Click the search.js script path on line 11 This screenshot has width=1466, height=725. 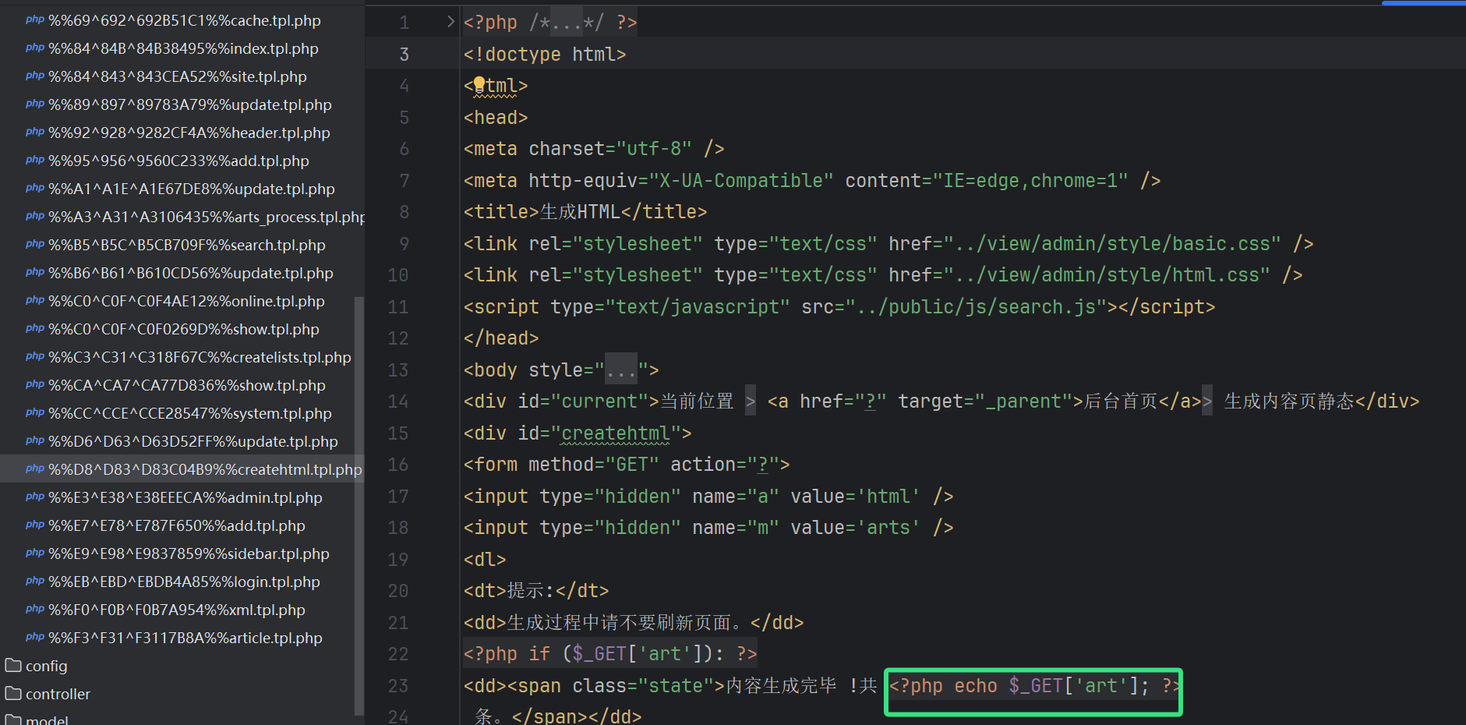980,307
